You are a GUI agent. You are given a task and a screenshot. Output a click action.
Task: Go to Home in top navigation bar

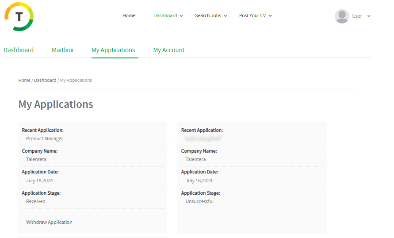click(x=129, y=15)
